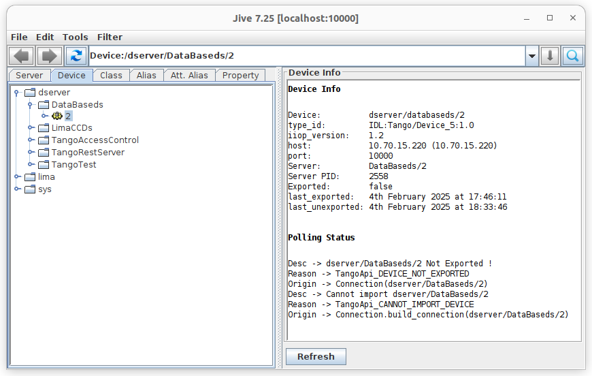The width and height of the screenshot is (592, 376).
Task: Go back with the left arrow button
Action: (x=22, y=56)
